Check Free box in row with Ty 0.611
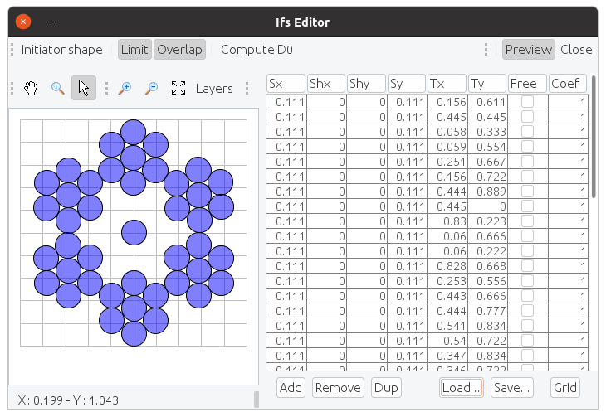Viewport: 606px width, 417px height. 527,101
